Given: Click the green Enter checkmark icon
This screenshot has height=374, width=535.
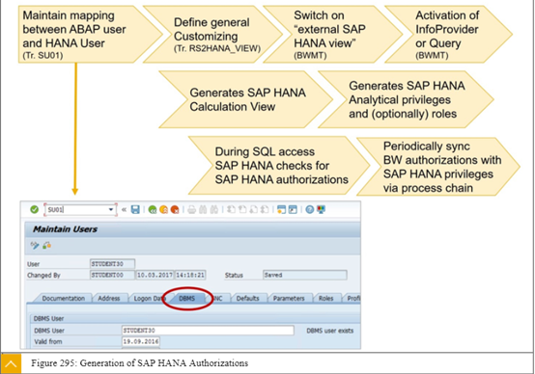Looking at the screenshot, I should [34, 209].
